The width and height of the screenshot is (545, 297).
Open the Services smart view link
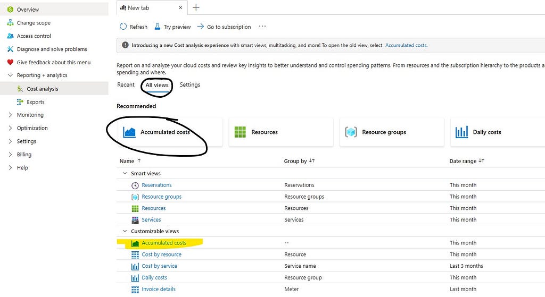(151, 220)
